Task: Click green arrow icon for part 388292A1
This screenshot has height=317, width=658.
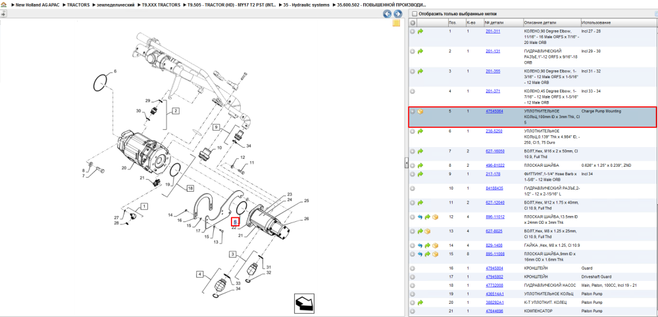Action: click(420, 303)
